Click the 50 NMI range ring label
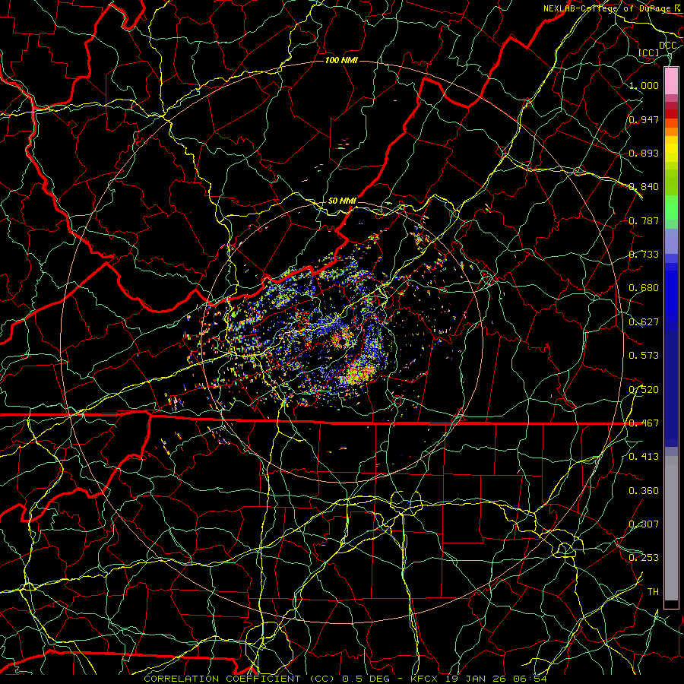Image resolution: width=684 pixels, height=684 pixels. 342,201
